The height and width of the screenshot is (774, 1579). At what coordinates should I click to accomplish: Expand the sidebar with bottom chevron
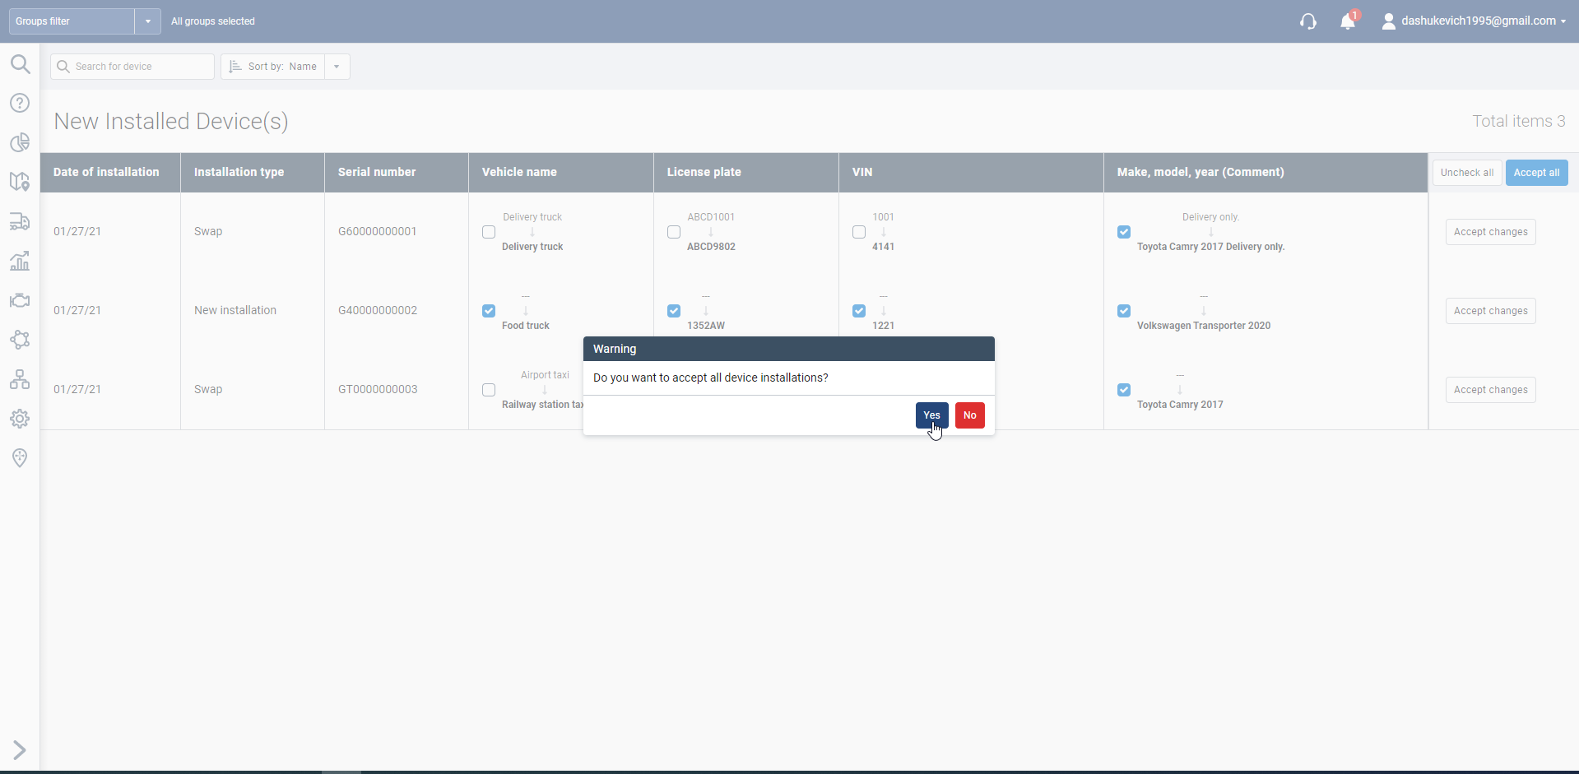click(x=20, y=750)
